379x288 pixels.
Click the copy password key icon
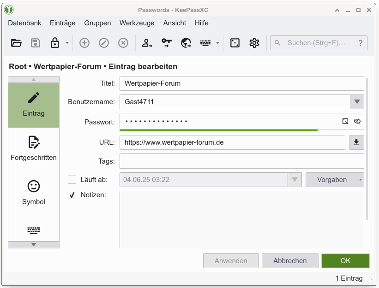coord(167,43)
